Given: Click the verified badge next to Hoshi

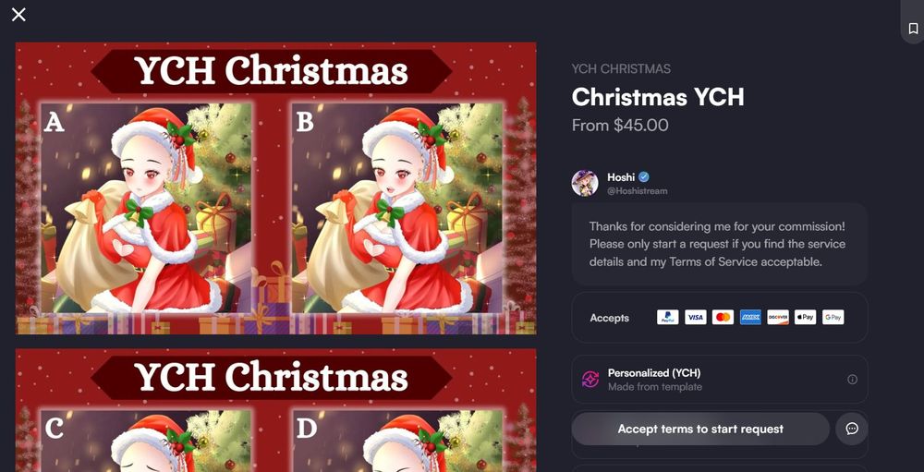Looking at the screenshot, I should (644, 176).
